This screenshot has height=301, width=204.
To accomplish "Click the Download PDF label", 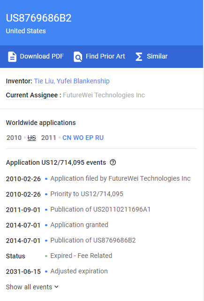I will tap(42, 56).
